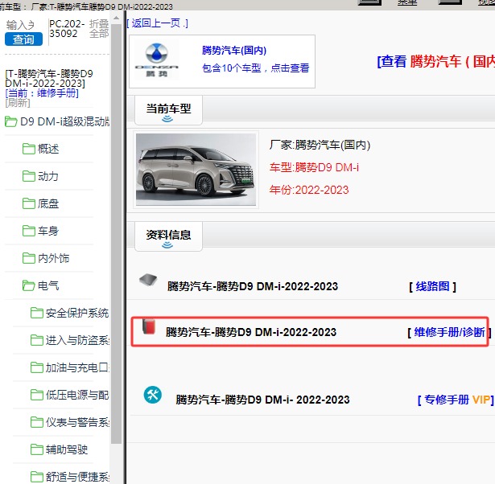Viewport: 495px width, 484px height.
Task: Click the Denza D9 vehicle thumbnail
Action: pos(196,170)
